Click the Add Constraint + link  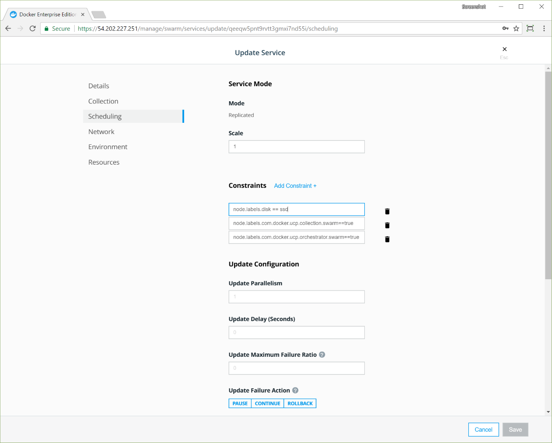click(x=295, y=186)
